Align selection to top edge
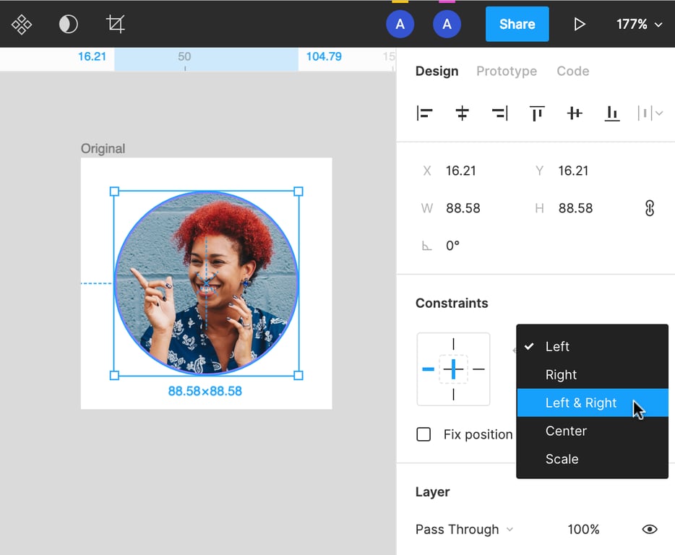675x555 pixels. tap(537, 113)
